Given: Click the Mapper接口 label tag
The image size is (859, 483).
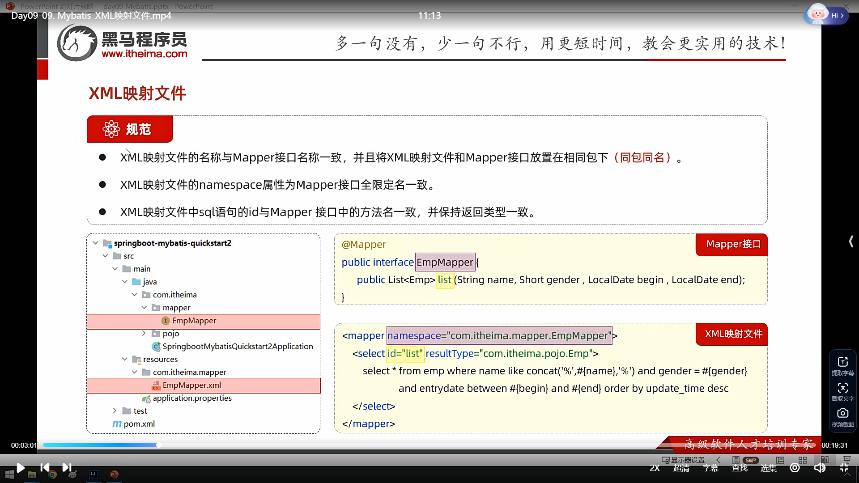Looking at the screenshot, I should 732,245.
